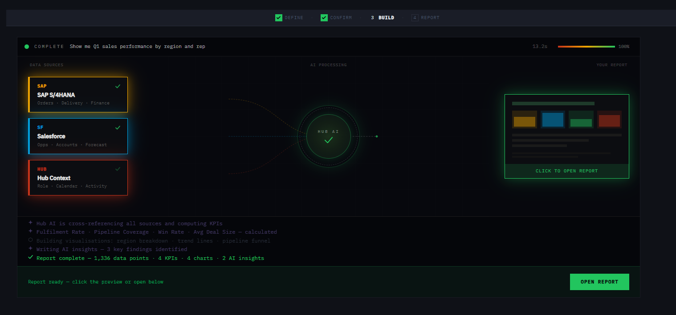This screenshot has height=315, width=676.
Task: Click the 100% progress value
Action: point(624,47)
